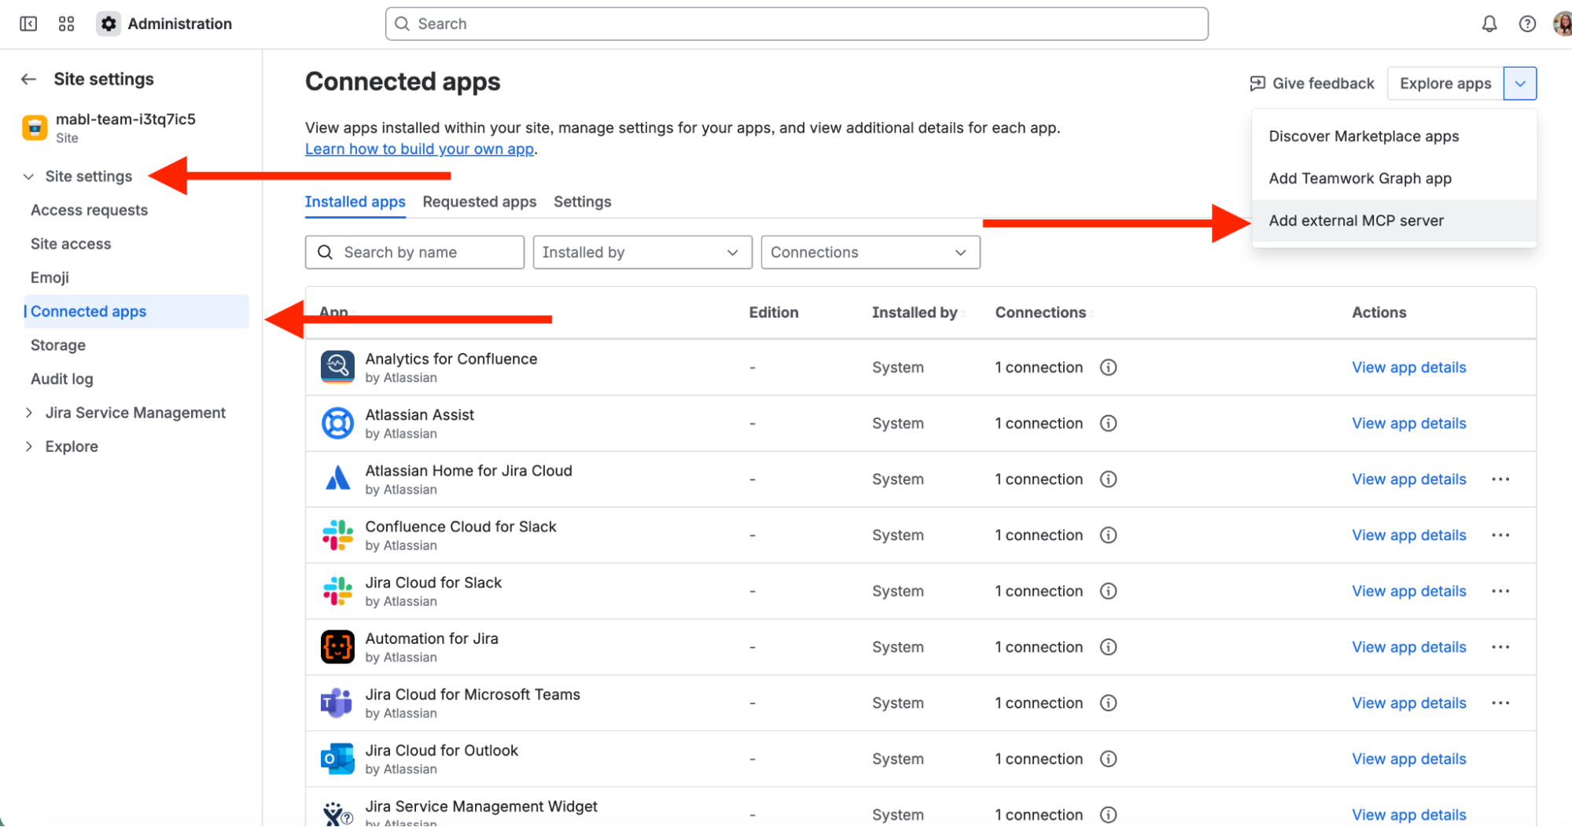Click info icon for Analytics for Confluence connection
Screen dimensions: 1572x827
[1108, 367]
